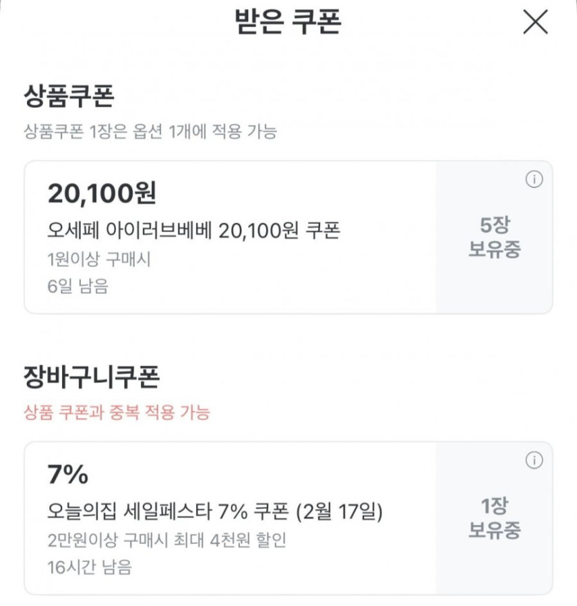Select the 7% discount heading
577x606 pixels.
click(68, 475)
